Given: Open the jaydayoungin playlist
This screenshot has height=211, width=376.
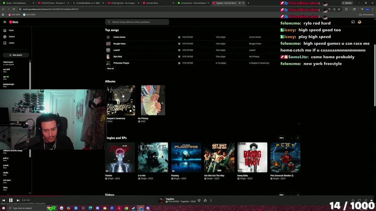Looking at the screenshot, I should pyautogui.click(x=9, y=85).
